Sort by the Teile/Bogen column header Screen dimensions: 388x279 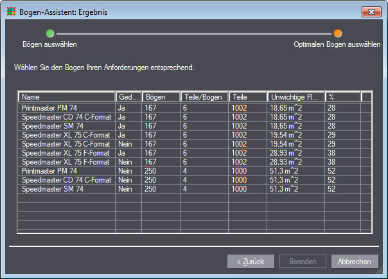pos(204,97)
